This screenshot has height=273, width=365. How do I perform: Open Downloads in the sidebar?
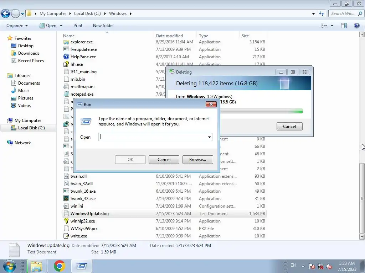pyautogui.click(x=29, y=53)
